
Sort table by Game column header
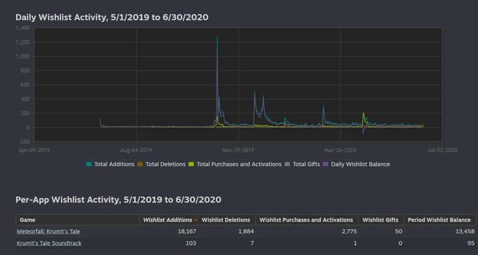tap(27, 220)
